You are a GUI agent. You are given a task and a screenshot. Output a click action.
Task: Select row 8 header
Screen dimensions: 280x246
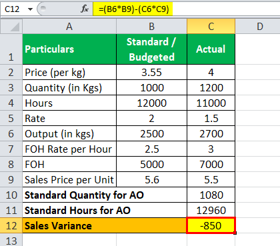tap(11, 164)
